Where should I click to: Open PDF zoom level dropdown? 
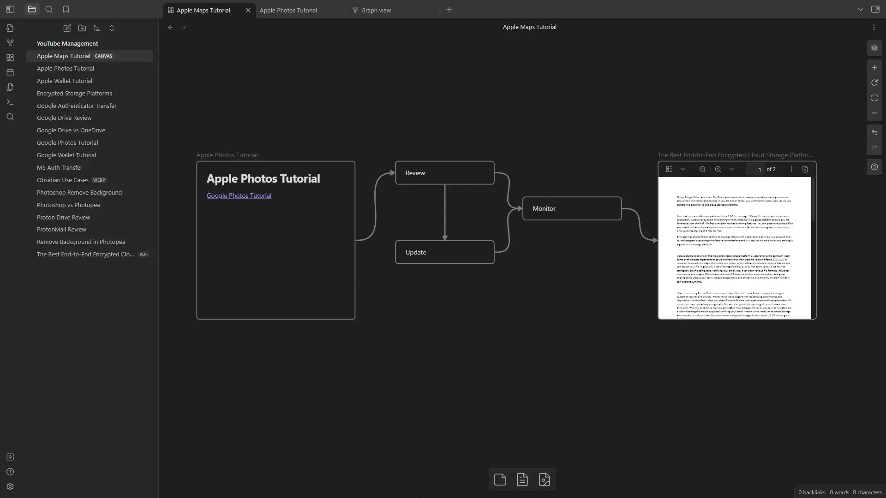(x=731, y=169)
